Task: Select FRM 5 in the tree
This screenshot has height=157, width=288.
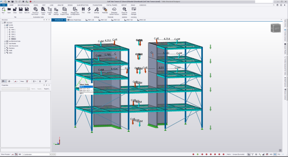Action: (13, 34)
